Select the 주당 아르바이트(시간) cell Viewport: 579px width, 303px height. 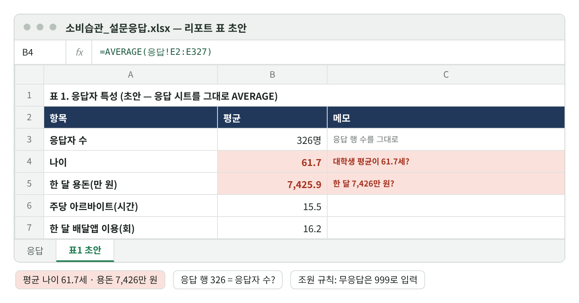(x=131, y=206)
